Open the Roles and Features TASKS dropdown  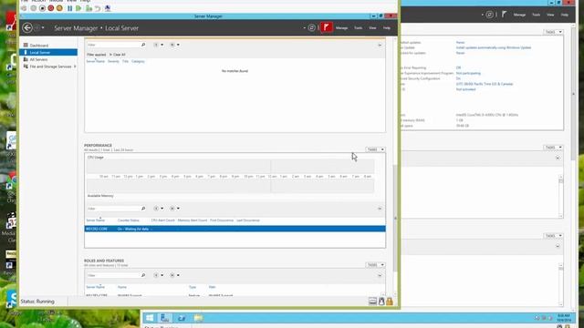(x=375, y=265)
